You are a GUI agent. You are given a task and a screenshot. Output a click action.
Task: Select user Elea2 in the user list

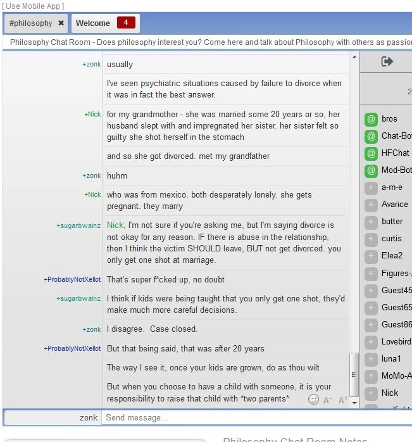(392, 255)
